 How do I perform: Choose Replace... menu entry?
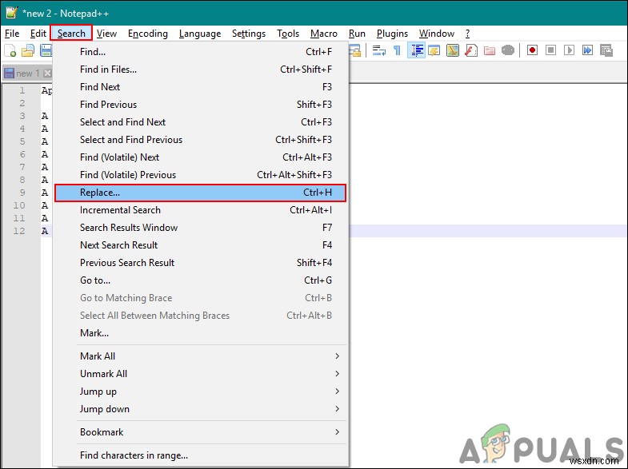(x=200, y=193)
